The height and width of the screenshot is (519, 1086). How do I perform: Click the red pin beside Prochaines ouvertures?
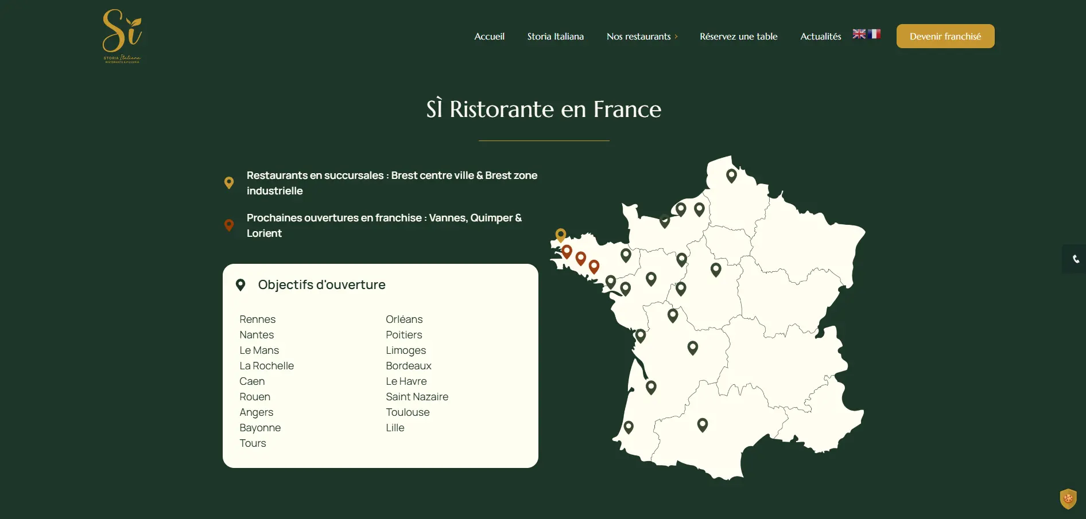pos(229,225)
